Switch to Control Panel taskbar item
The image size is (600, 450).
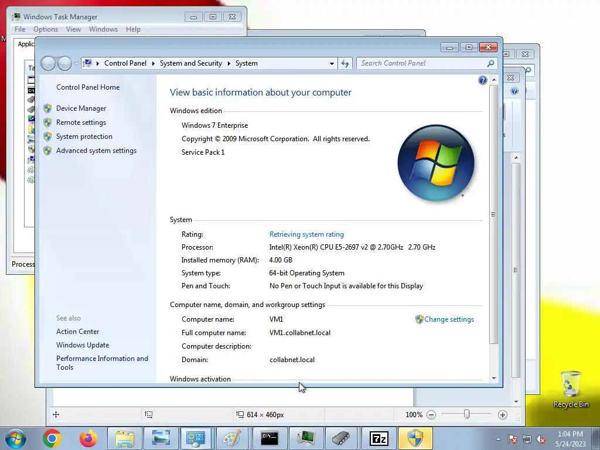[x=196, y=438]
